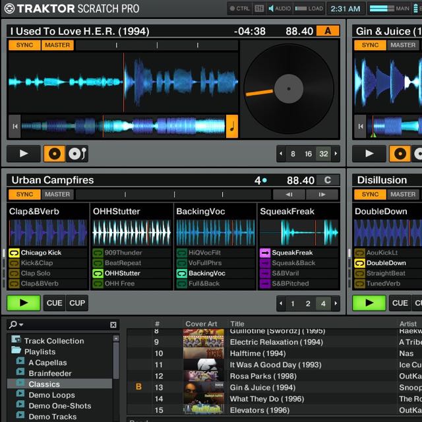Toggle MASTER on Gin & Juice deck

[403, 45]
